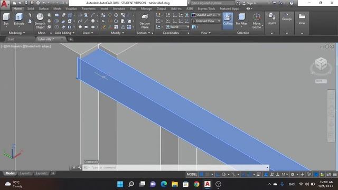Open File Explorer from taskbar

click(x=175, y=184)
